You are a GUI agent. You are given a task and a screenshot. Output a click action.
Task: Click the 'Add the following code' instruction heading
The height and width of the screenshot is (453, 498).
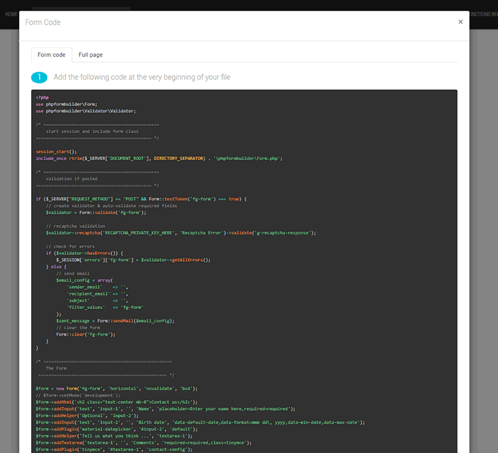click(142, 77)
